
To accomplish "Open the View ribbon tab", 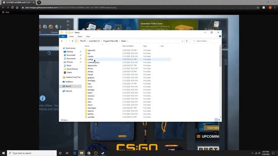I will pyautogui.click(x=88, y=36).
